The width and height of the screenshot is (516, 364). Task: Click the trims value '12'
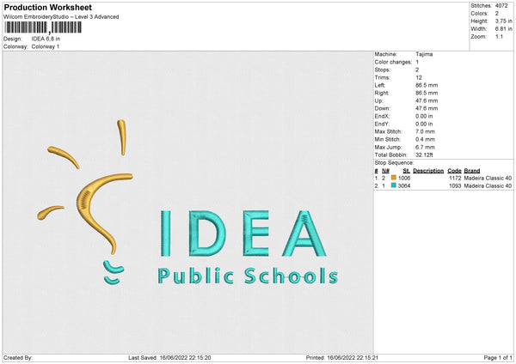[419, 77]
